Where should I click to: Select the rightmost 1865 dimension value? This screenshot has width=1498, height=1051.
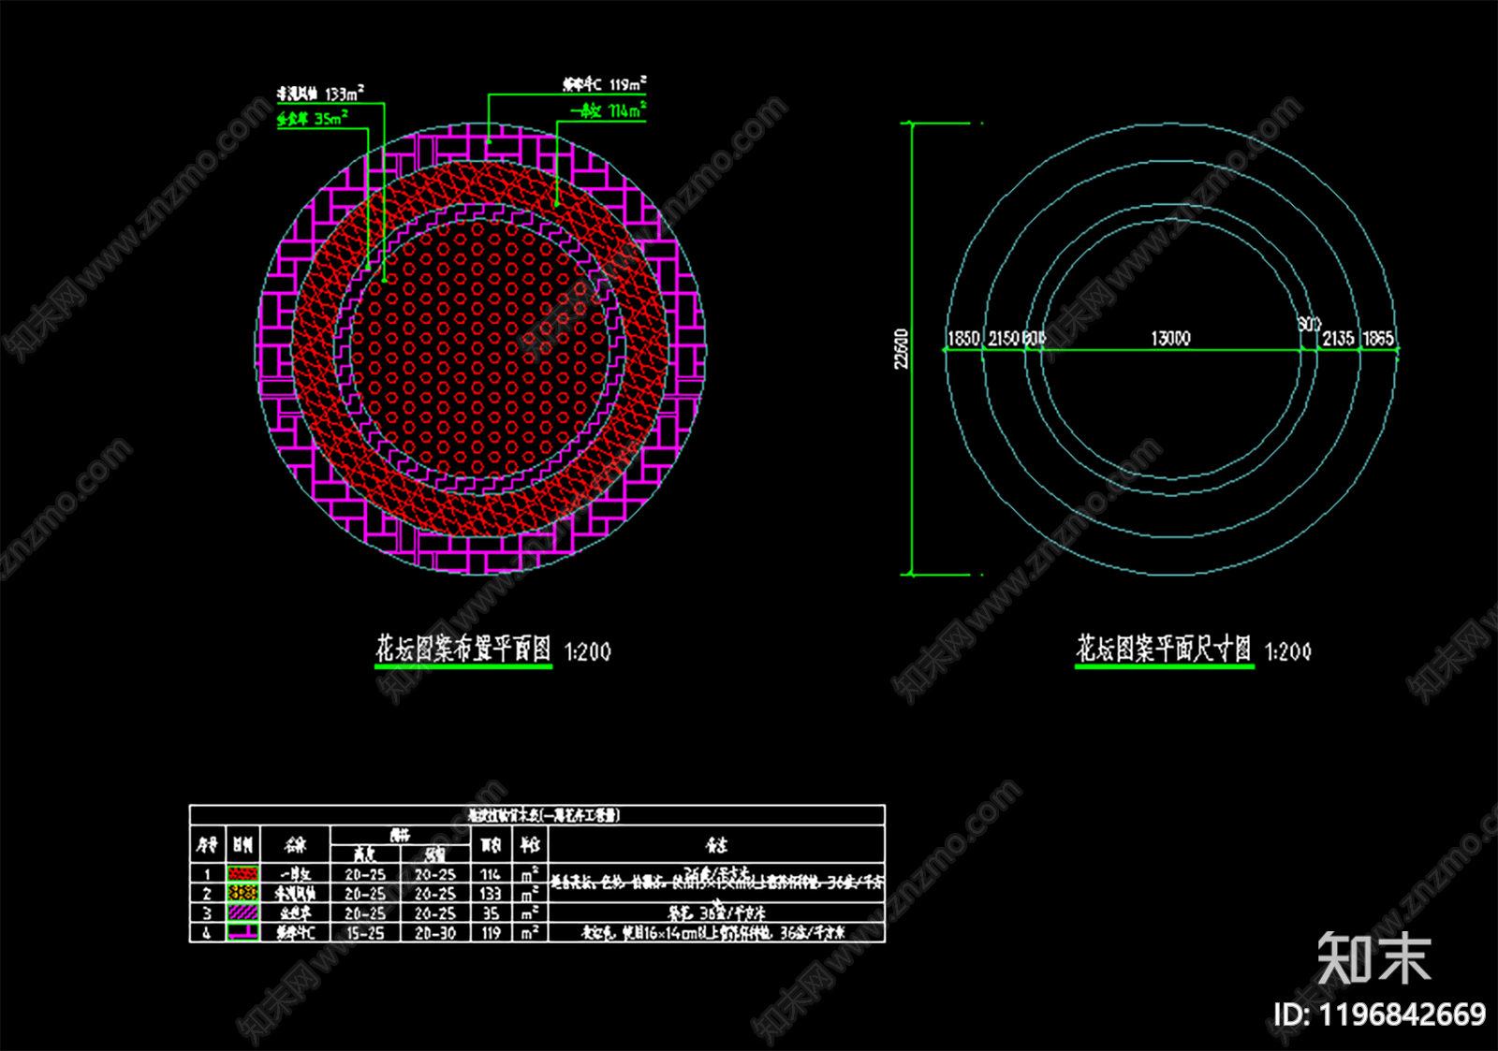click(x=1377, y=338)
